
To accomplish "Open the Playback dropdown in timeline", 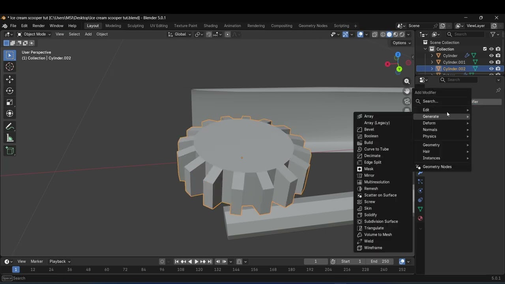I will point(60,262).
